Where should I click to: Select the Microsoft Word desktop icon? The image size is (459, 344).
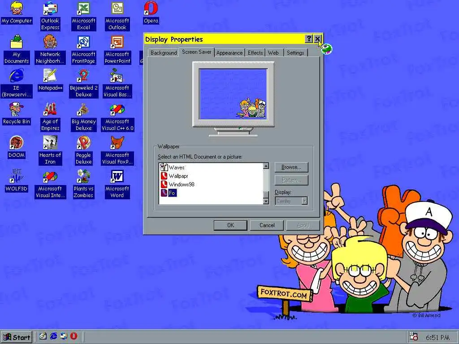click(x=117, y=184)
